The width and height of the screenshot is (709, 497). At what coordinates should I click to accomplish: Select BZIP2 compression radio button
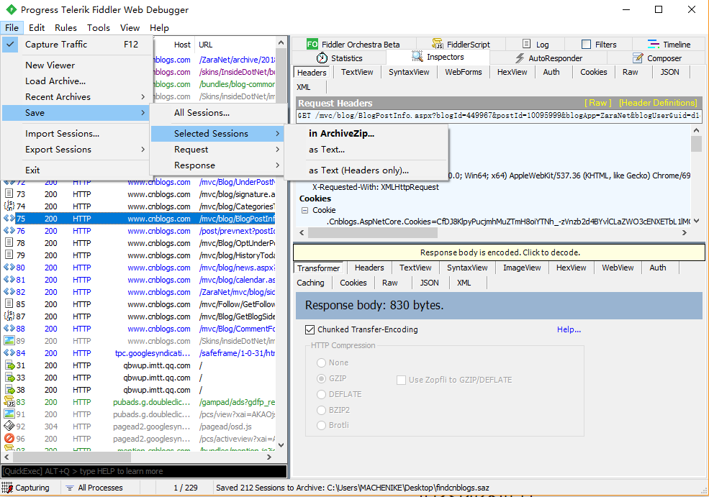tap(322, 410)
